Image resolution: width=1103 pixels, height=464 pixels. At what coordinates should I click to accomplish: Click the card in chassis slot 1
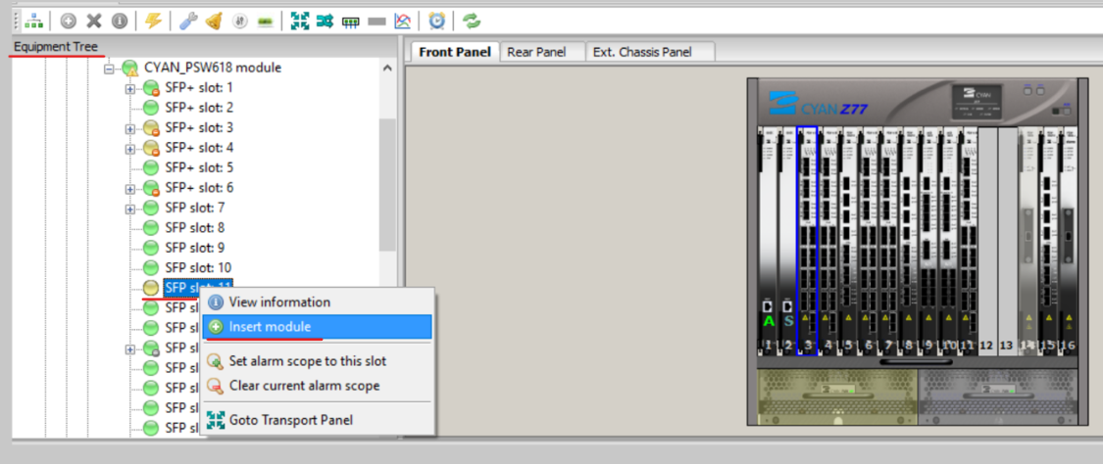[768, 241]
